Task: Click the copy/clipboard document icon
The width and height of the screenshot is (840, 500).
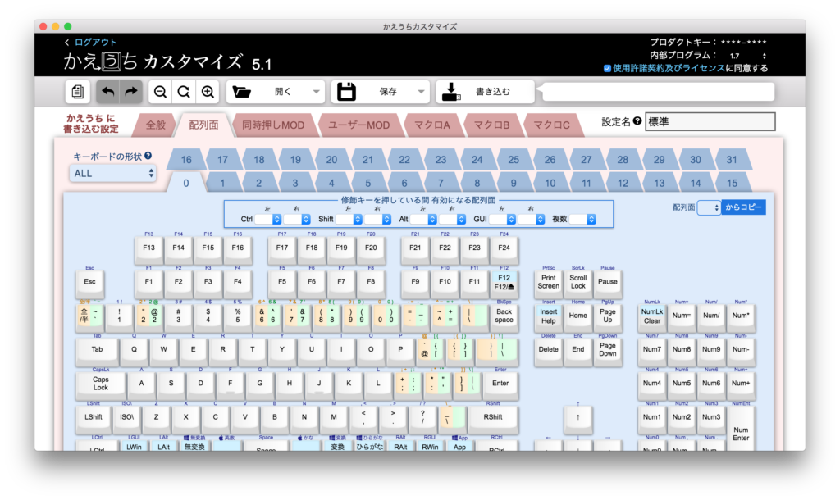Action: (x=78, y=92)
